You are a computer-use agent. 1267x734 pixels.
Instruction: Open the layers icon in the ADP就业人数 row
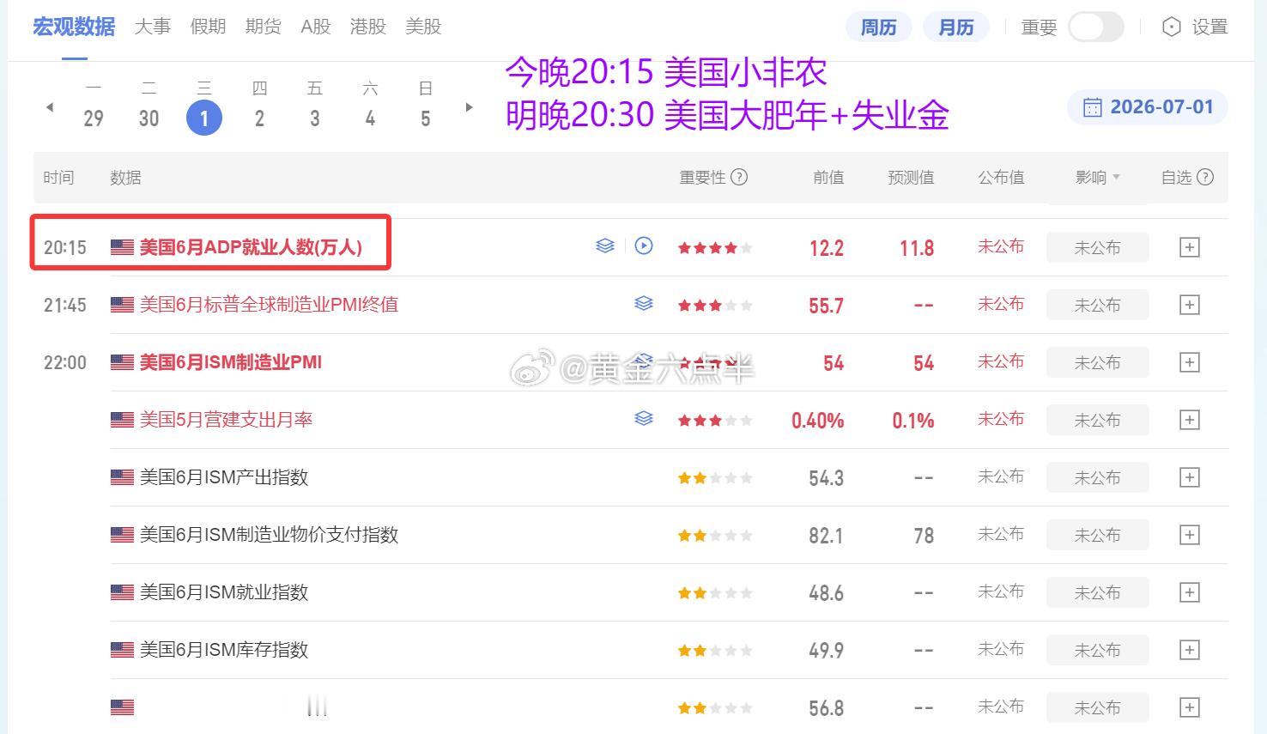(605, 246)
